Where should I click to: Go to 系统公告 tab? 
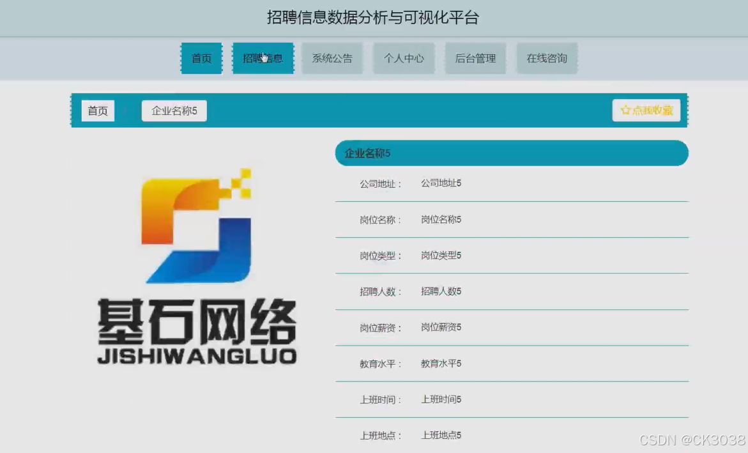(x=332, y=58)
